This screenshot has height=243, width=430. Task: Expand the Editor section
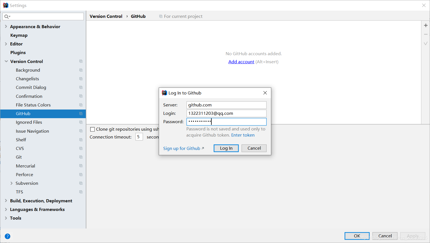click(6, 44)
